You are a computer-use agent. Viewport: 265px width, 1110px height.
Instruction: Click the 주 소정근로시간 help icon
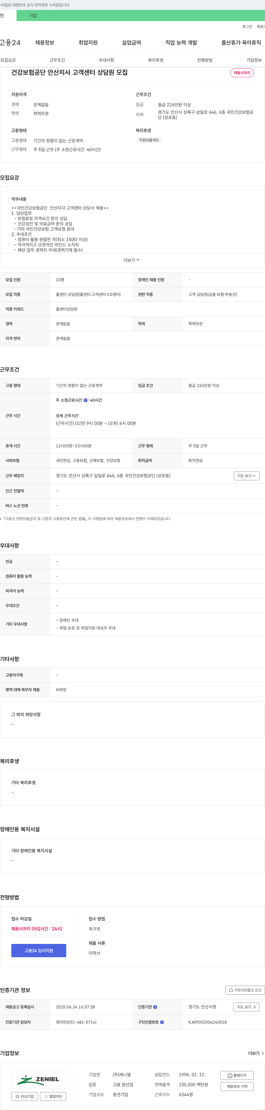pos(86,400)
